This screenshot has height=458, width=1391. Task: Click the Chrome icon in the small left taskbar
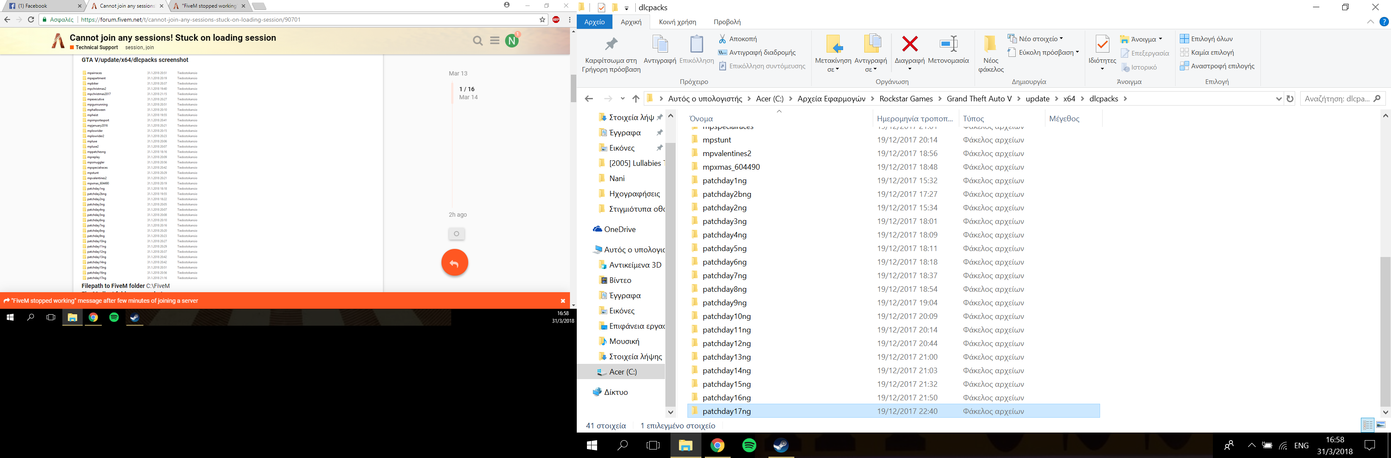93,318
